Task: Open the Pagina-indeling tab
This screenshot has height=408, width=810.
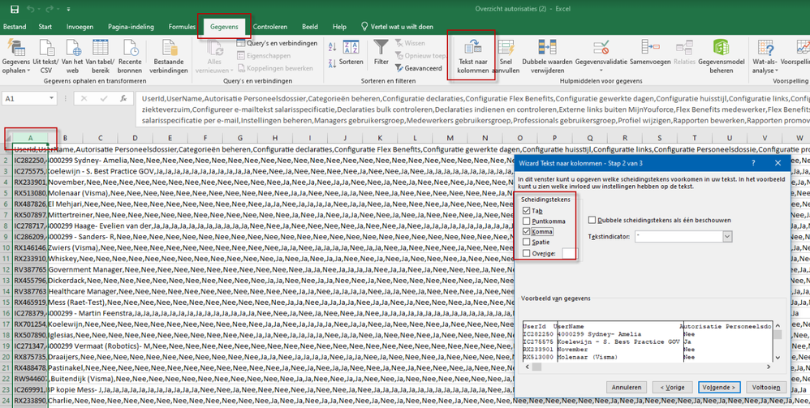Action: click(131, 27)
